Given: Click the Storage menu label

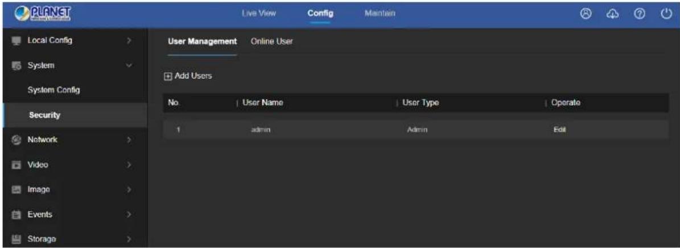Looking at the screenshot, I should pos(41,239).
